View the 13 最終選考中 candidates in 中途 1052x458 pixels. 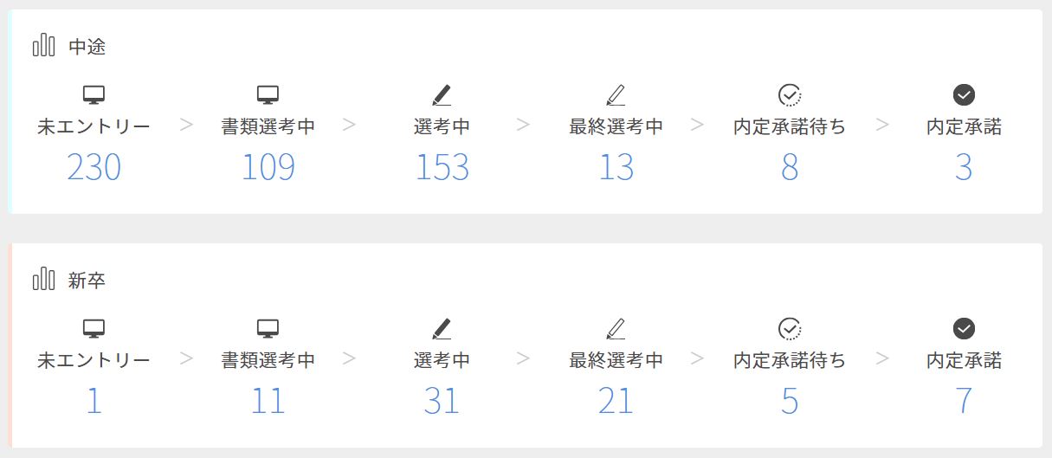[x=616, y=168]
